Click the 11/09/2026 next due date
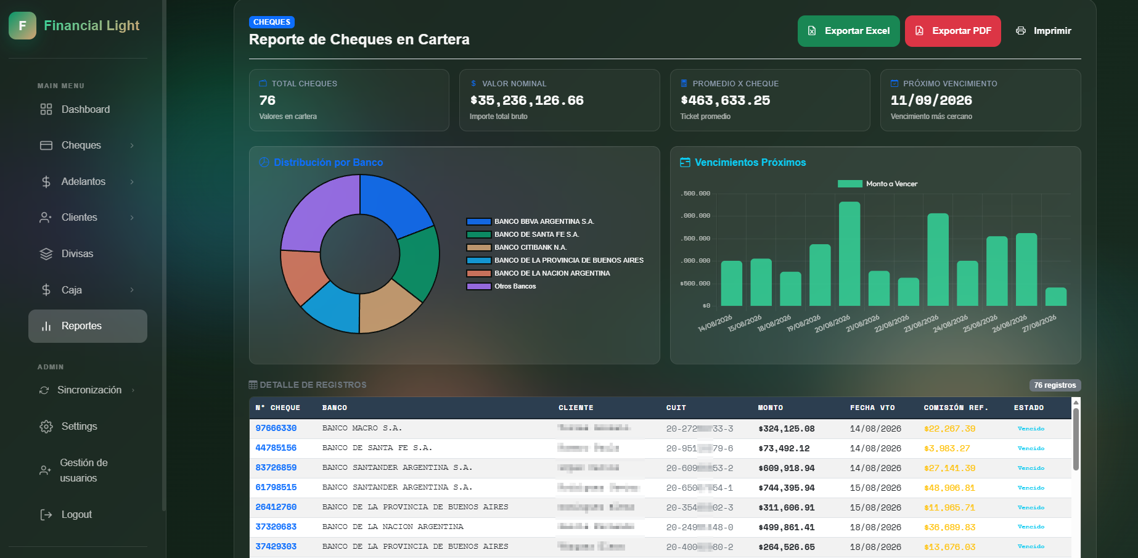 931,101
